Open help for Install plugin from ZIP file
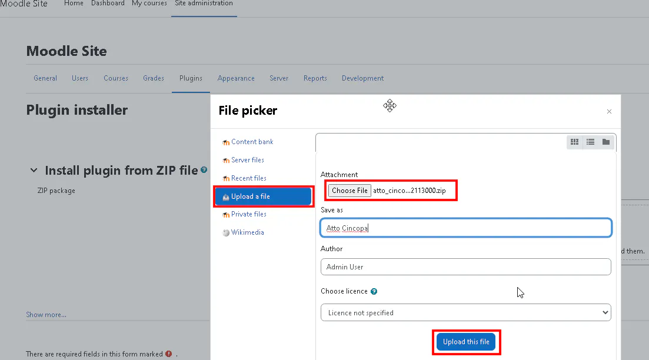Viewport: 649px width, 360px height. point(204,169)
